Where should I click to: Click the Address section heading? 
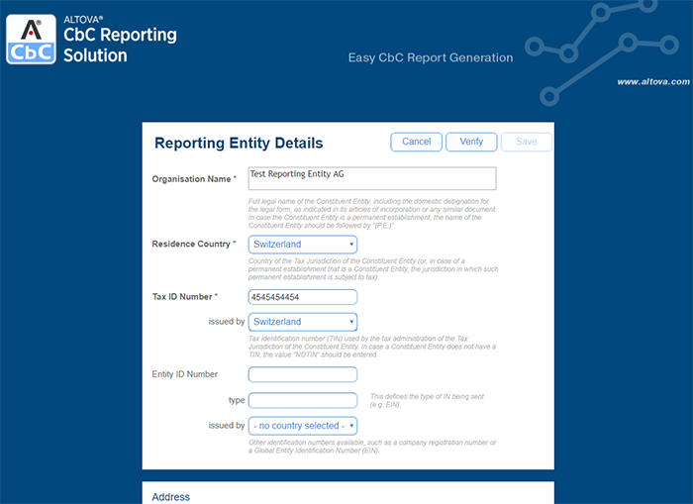click(170, 496)
